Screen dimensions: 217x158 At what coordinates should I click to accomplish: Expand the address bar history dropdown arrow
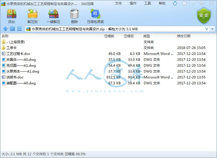click(212, 29)
